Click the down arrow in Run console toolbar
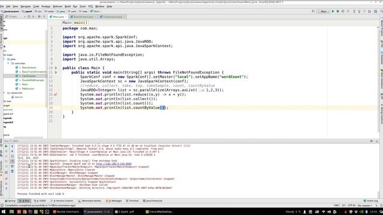This screenshot has height=215, width=383. [x=12, y=151]
